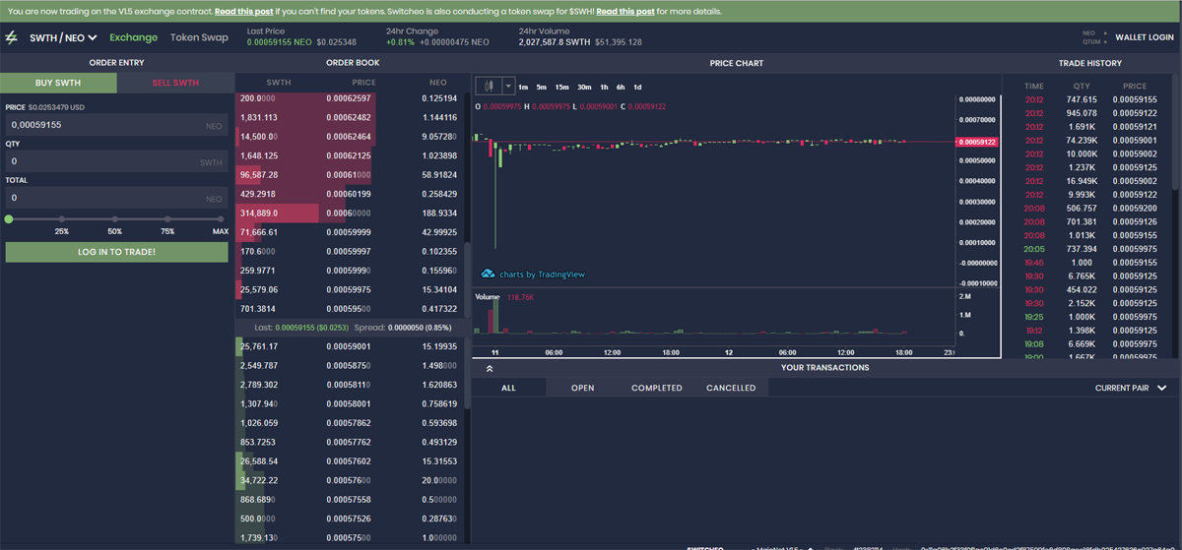Set amount slider to 25% marker
The image size is (1182, 550).
click(x=61, y=219)
